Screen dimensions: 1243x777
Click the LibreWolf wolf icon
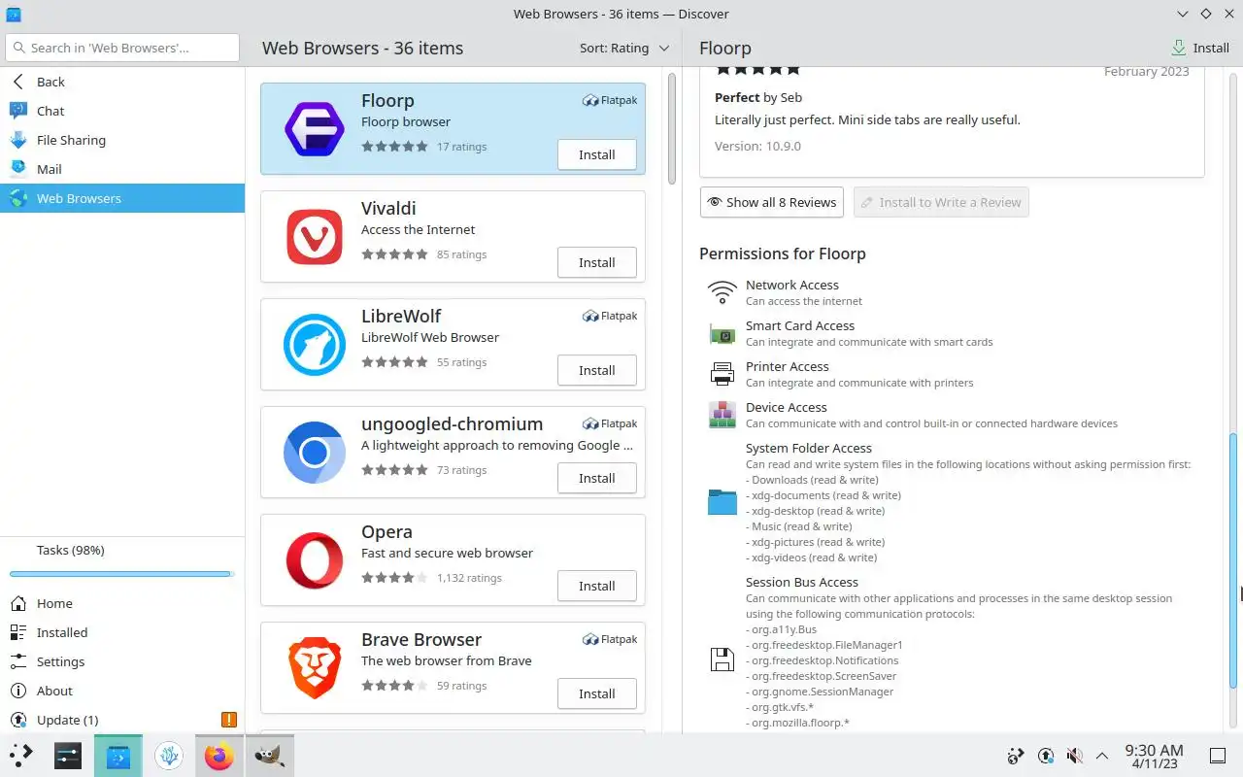tap(314, 345)
